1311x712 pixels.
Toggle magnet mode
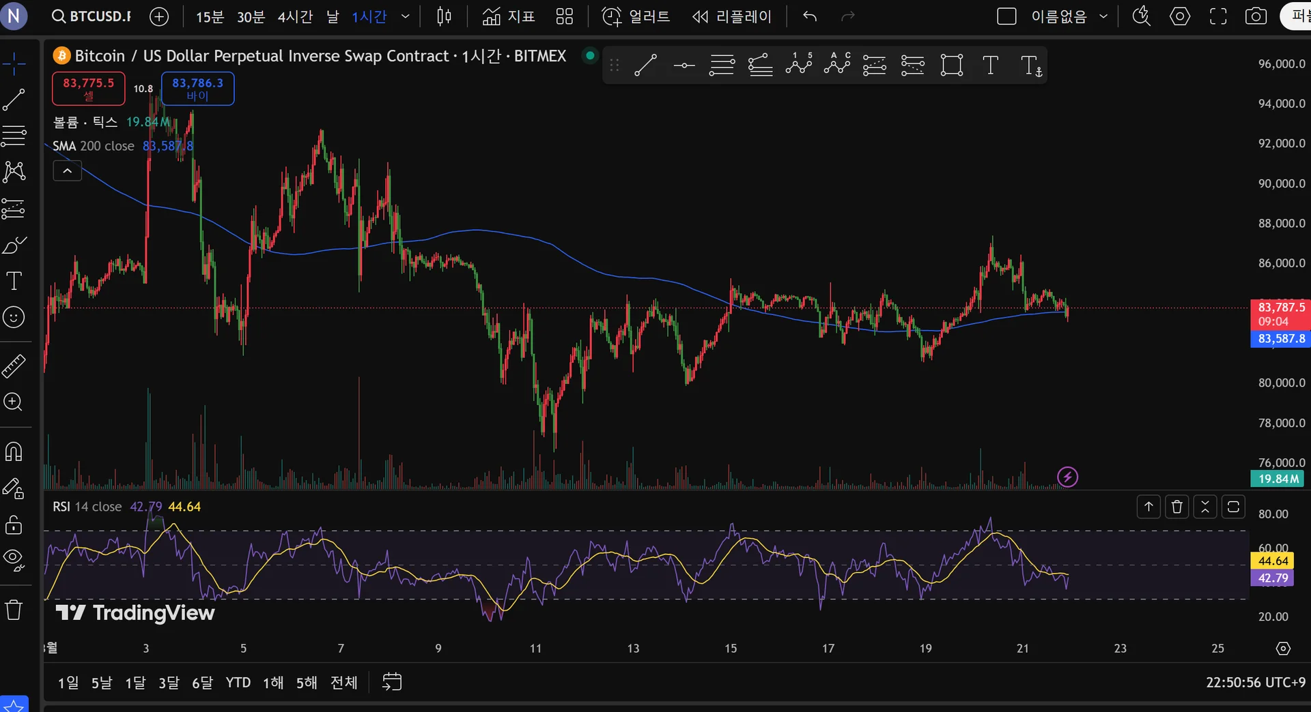pyautogui.click(x=14, y=451)
